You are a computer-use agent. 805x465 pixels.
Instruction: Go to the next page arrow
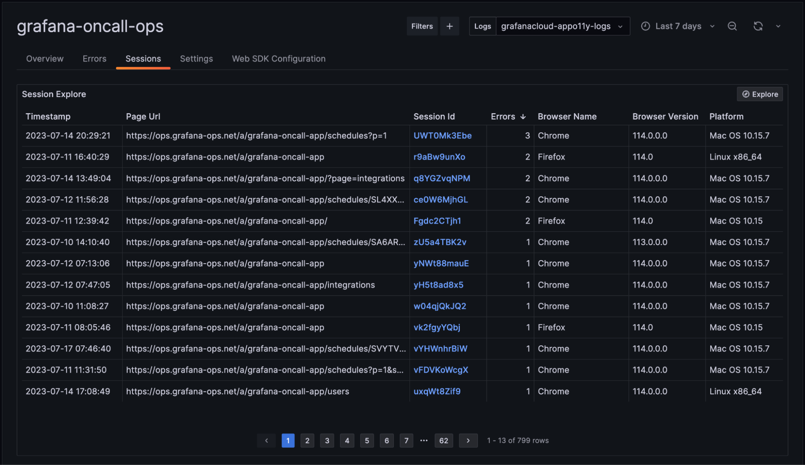point(468,440)
